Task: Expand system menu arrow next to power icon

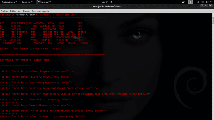Action: [x=211, y=2]
